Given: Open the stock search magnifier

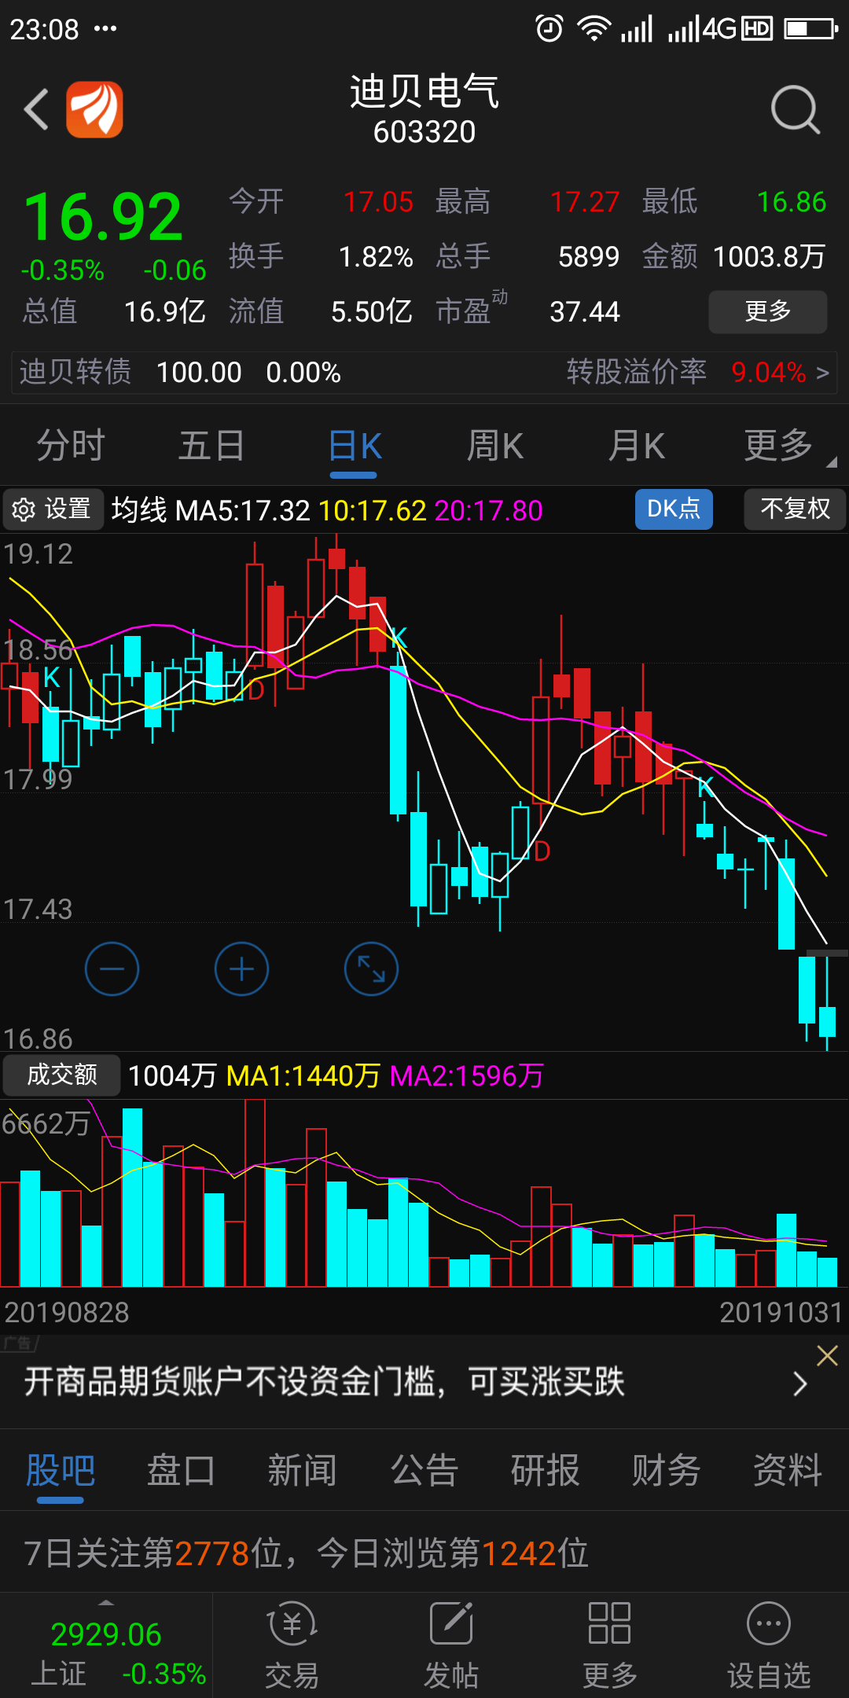Looking at the screenshot, I should click(795, 110).
